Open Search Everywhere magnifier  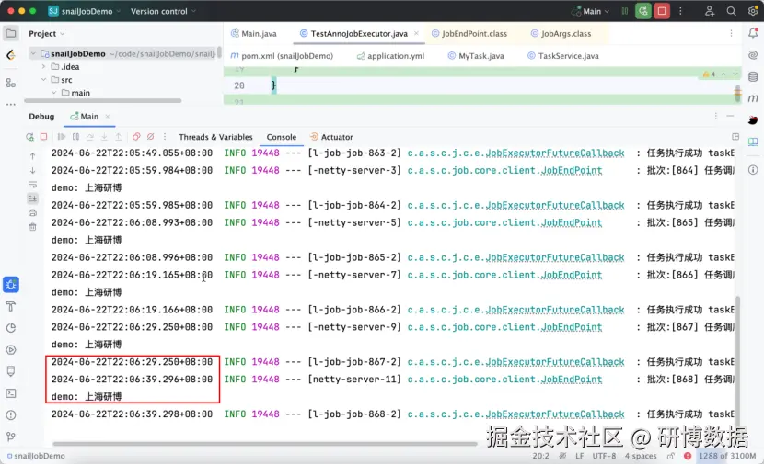pos(731,11)
